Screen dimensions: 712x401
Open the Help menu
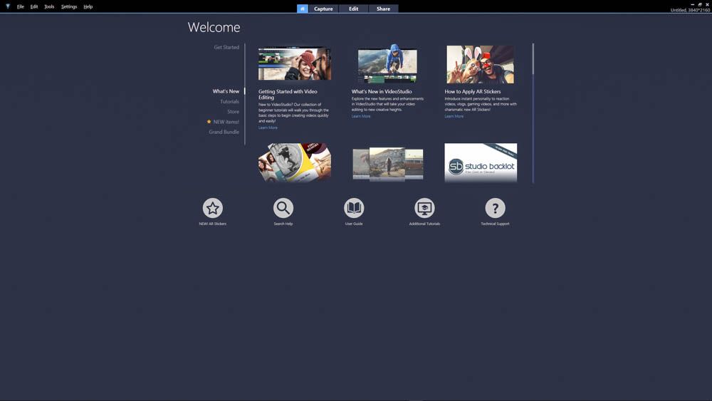[x=88, y=7]
